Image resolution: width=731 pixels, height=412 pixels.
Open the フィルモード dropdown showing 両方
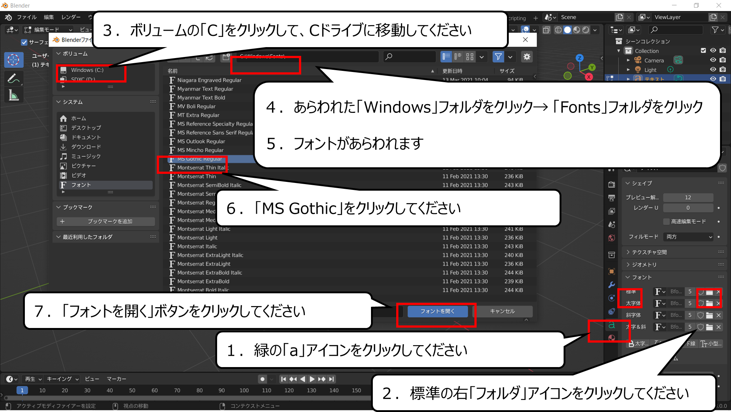[688, 237]
